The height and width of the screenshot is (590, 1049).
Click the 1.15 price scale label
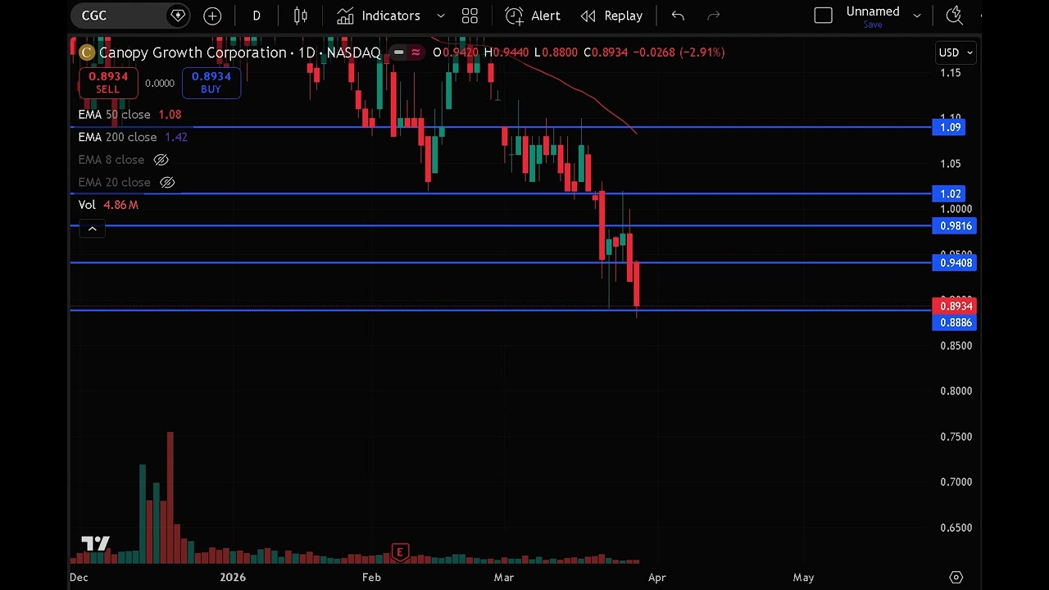pyautogui.click(x=951, y=73)
